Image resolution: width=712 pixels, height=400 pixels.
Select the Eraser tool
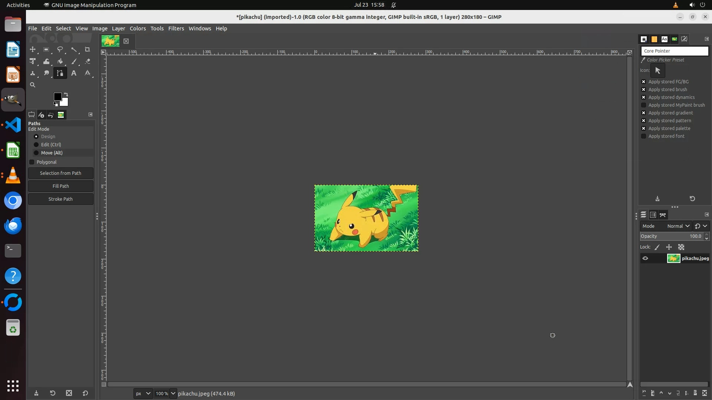[x=88, y=61]
